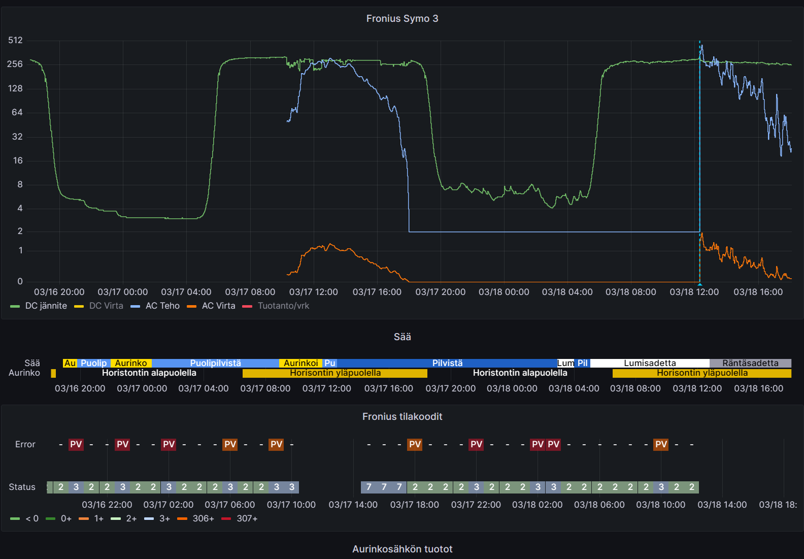Viewport: 804px width, 559px height.
Task: Select the 306+ status legend entry
Action: [x=203, y=518]
